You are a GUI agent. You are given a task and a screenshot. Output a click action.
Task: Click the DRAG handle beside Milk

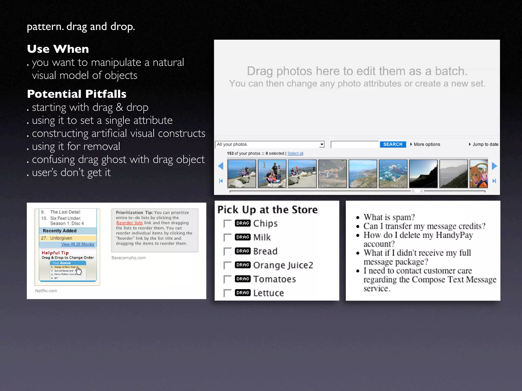pos(243,237)
